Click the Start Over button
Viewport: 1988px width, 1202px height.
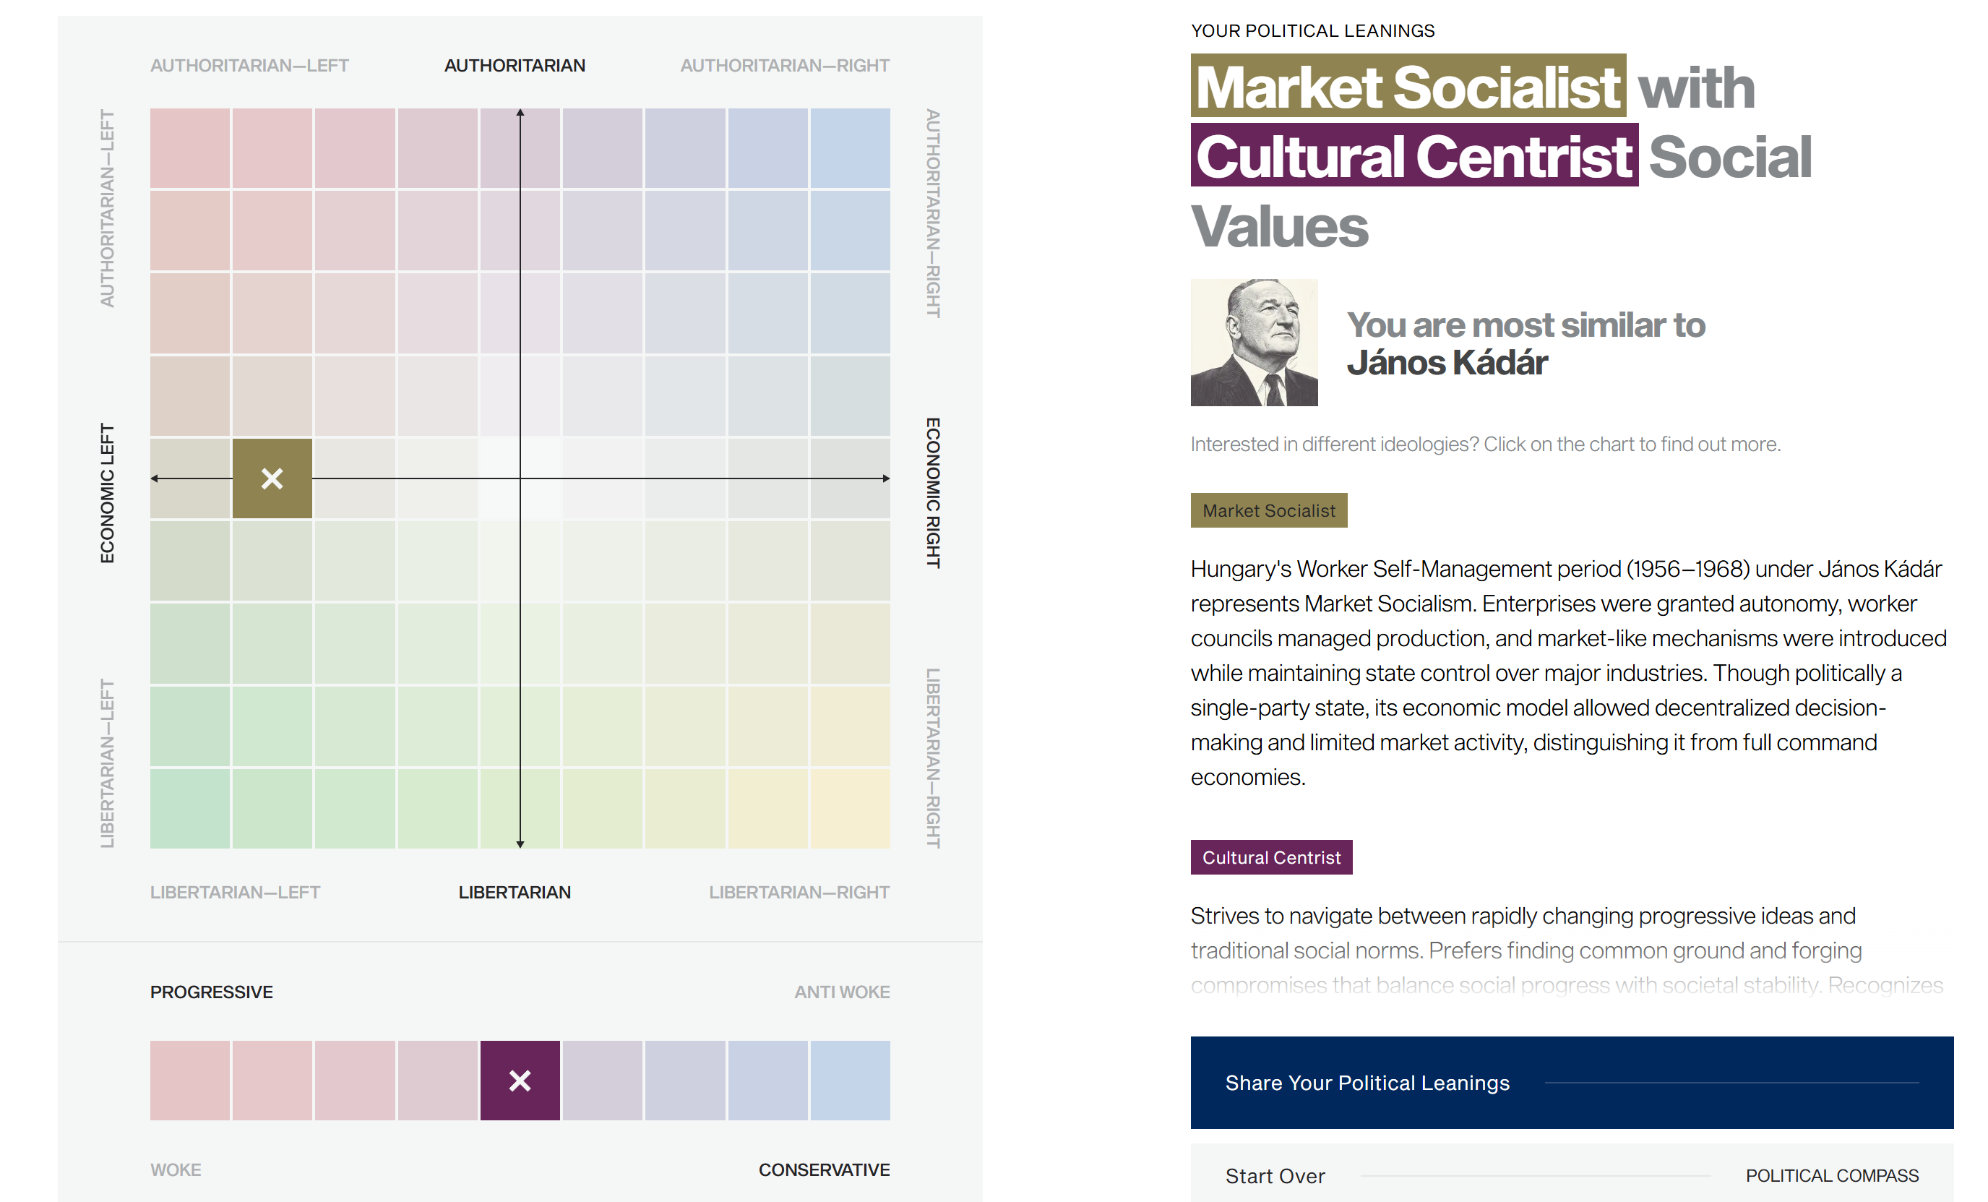pos(1275,1175)
